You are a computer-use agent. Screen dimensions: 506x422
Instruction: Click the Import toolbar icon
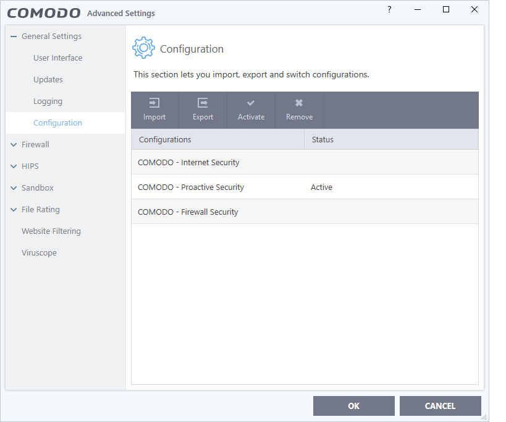[154, 103]
